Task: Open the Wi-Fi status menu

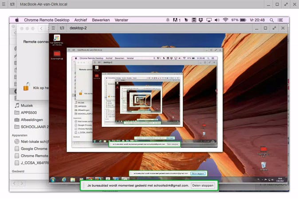Action: pos(225,20)
